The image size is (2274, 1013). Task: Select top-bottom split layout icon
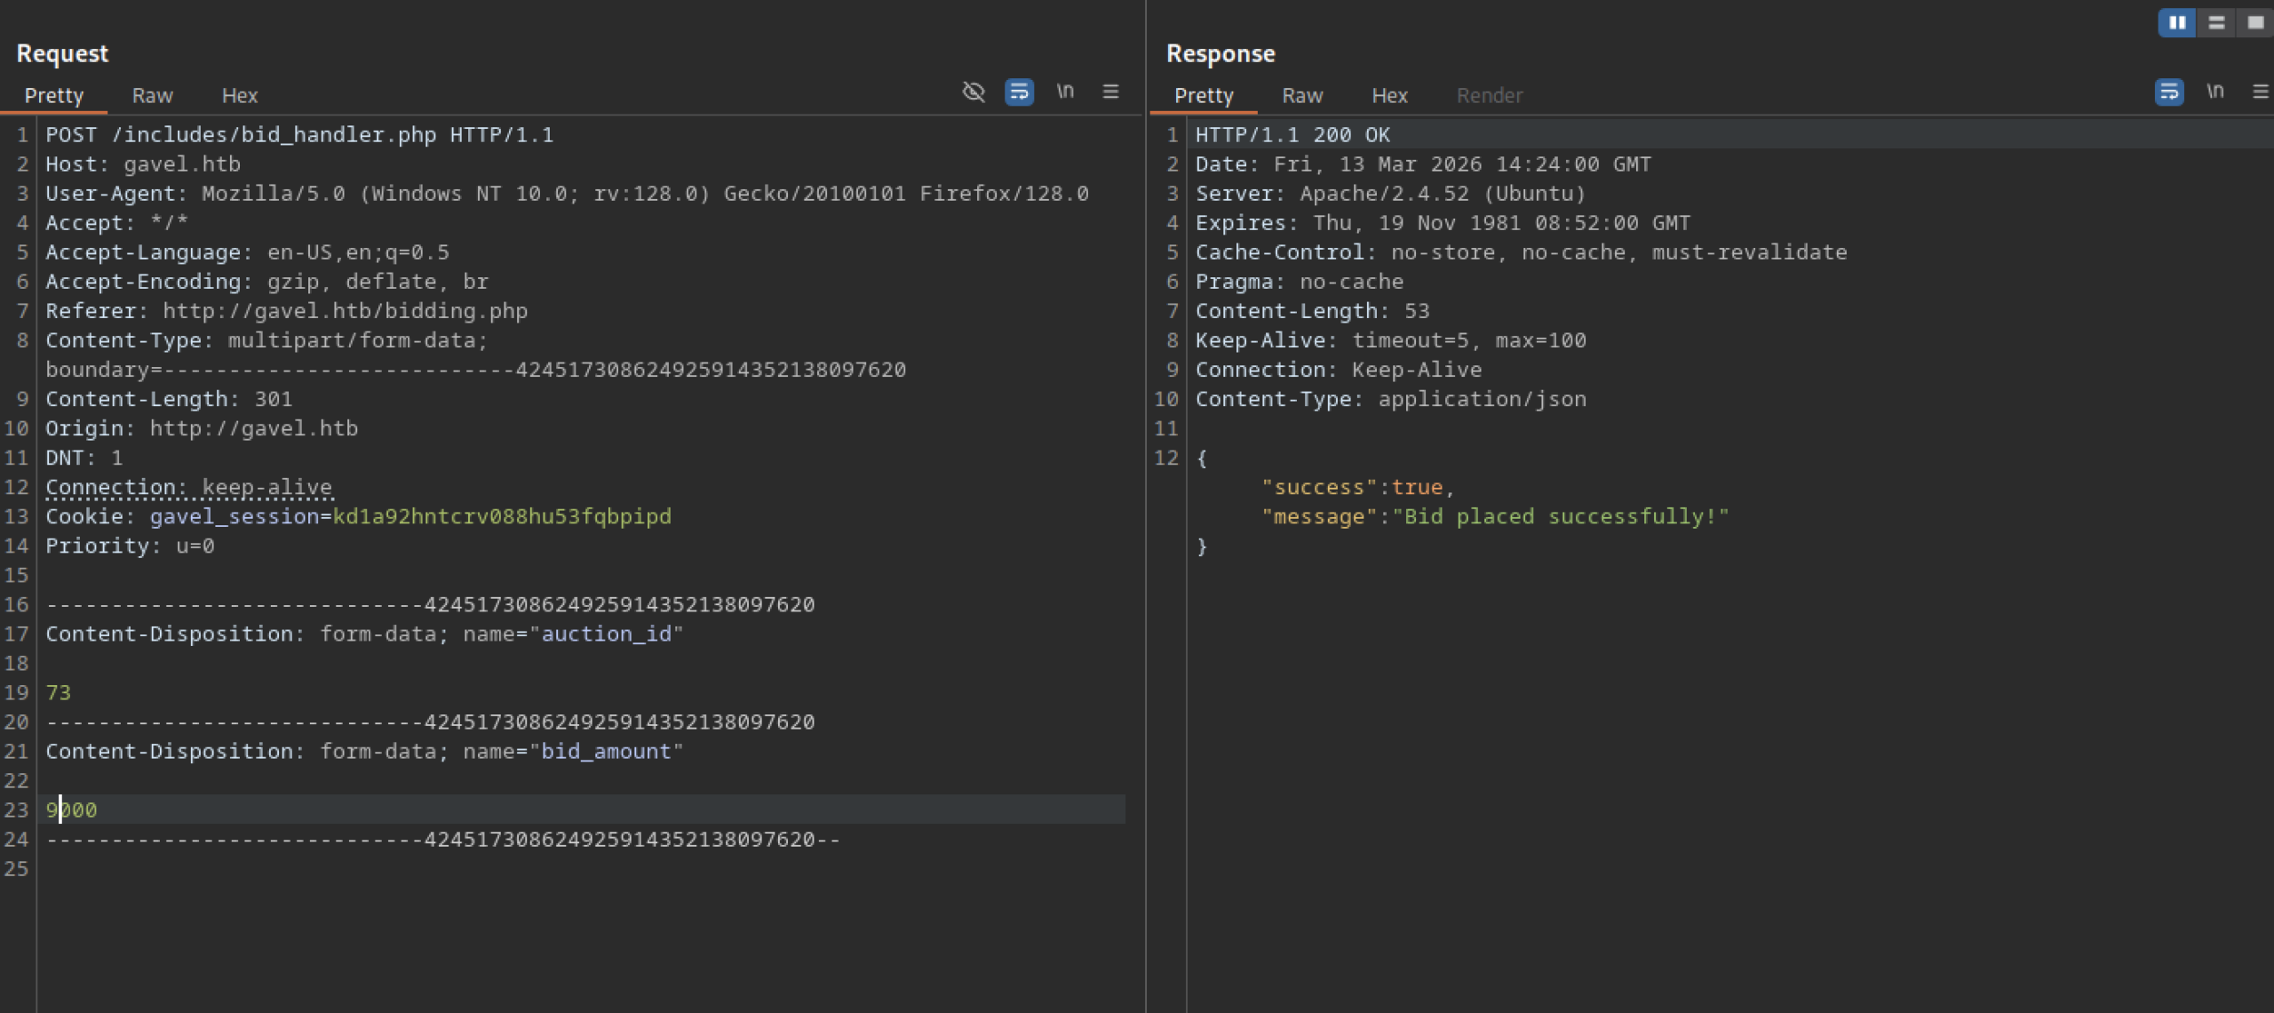[2216, 23]
